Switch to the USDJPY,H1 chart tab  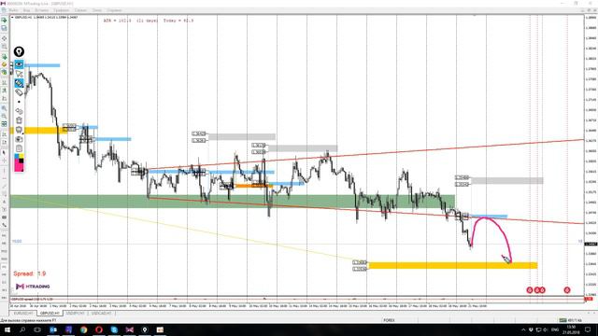pos(75,314)
